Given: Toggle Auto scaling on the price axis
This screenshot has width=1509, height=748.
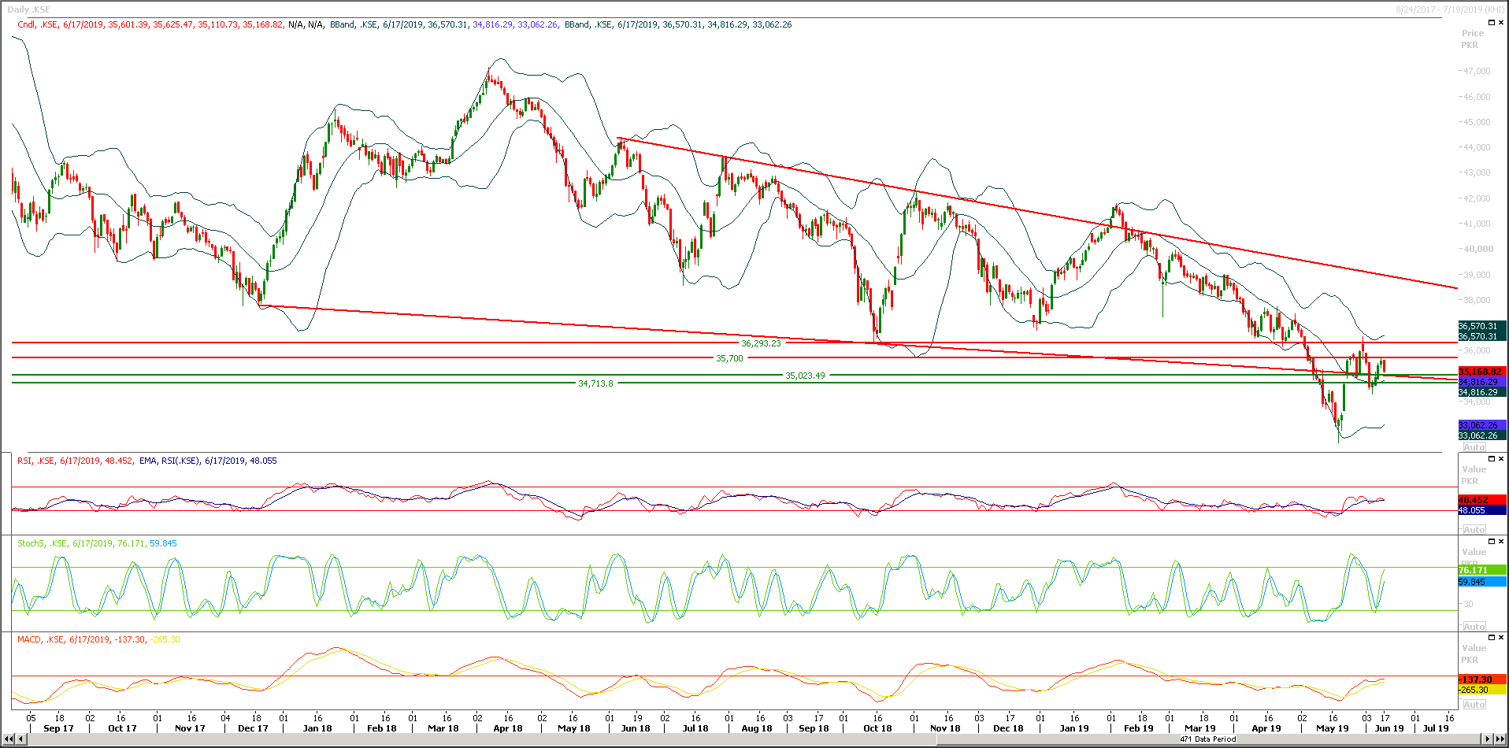Looking at the screenshot, I should pos(1474,446).
